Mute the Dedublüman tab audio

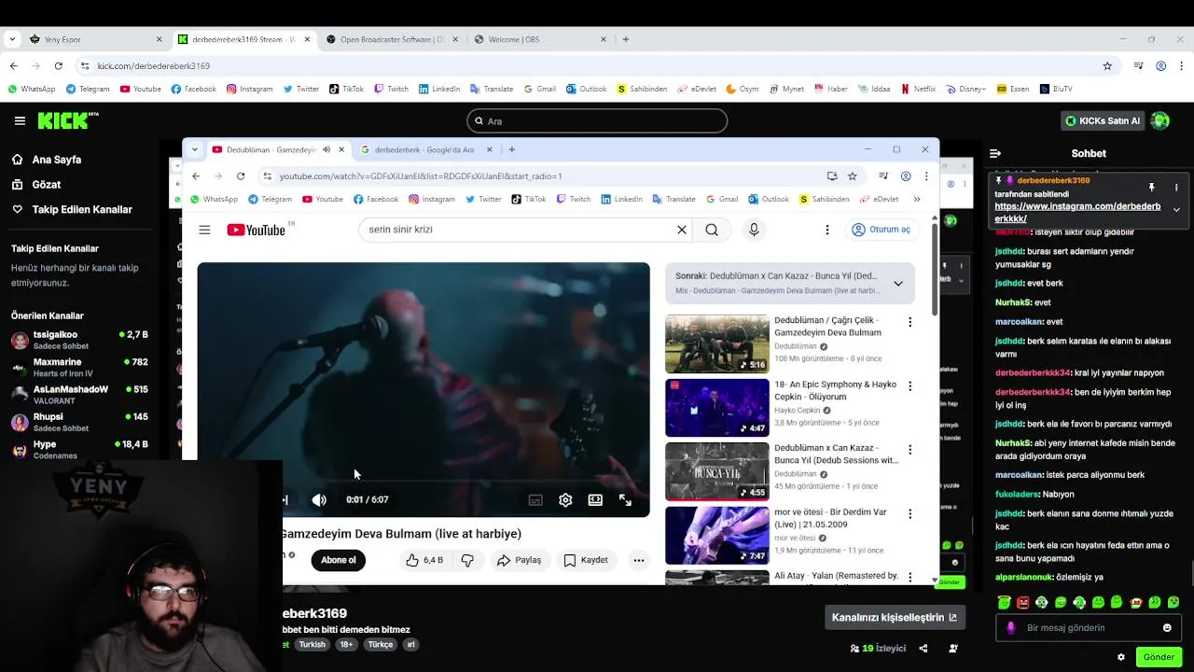click(x=326, y=149)
